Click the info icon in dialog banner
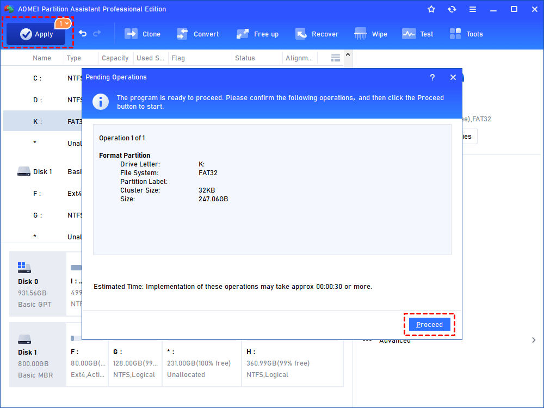Image resolution: width=544 pixels, height=408 pixels. click(x=101, y=102)
